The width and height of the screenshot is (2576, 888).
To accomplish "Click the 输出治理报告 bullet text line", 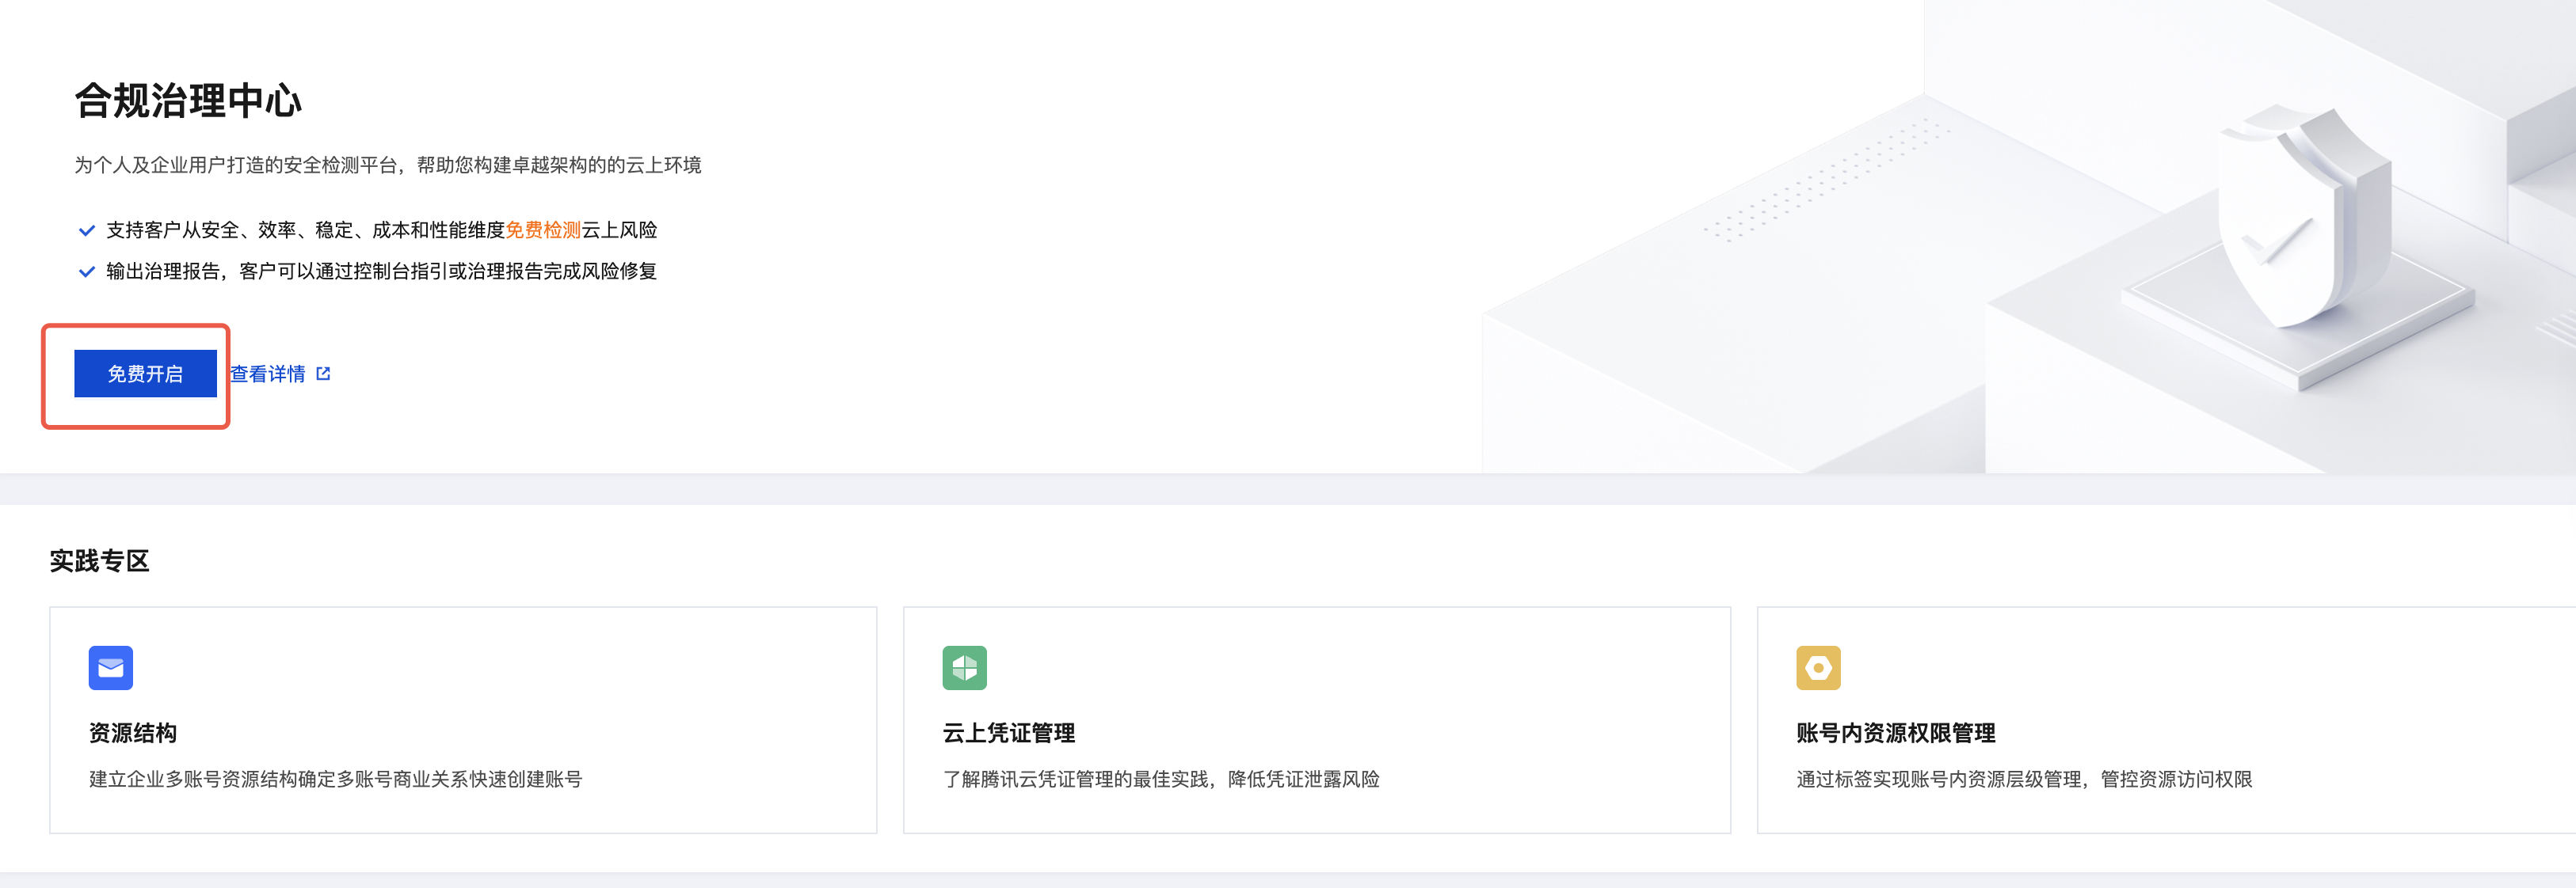I will pos(381,271).
